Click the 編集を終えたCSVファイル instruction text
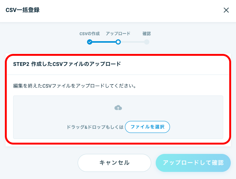This screenshot has height=179, width=236. [75, 86]
